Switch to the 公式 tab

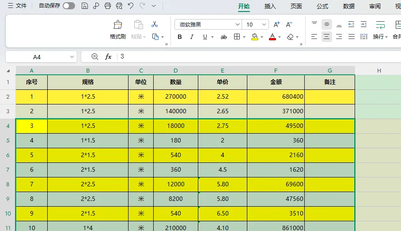point(322,6)
